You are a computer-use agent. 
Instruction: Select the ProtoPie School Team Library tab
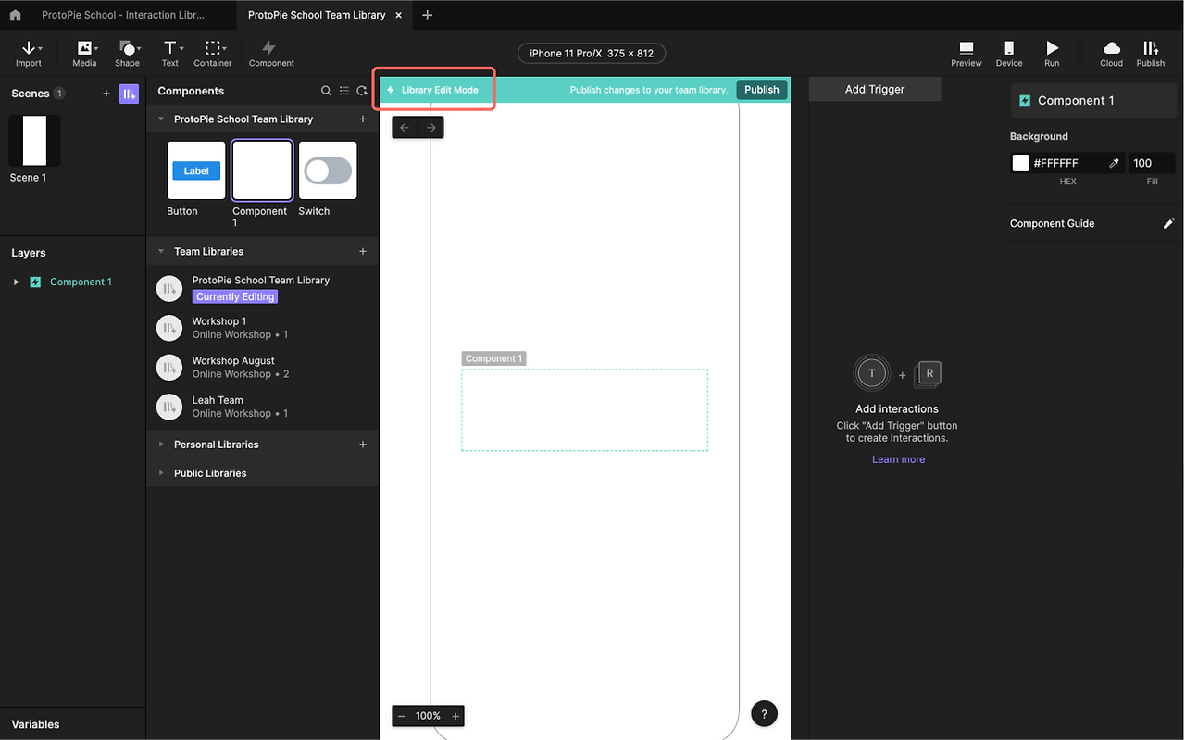click(x=317, y=15)
